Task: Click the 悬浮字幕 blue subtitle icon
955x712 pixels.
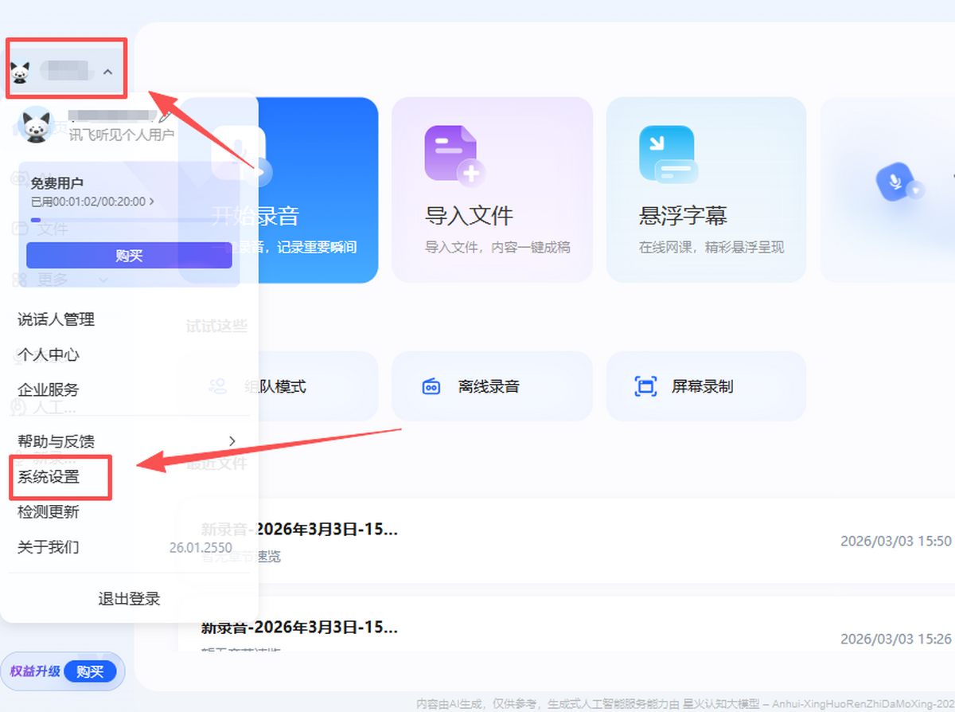Action: (667, 154)
